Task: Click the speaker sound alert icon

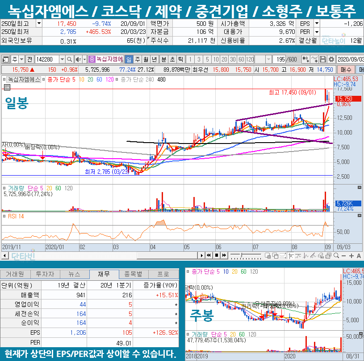Action: pyautogui.click(x=78, y=60)
